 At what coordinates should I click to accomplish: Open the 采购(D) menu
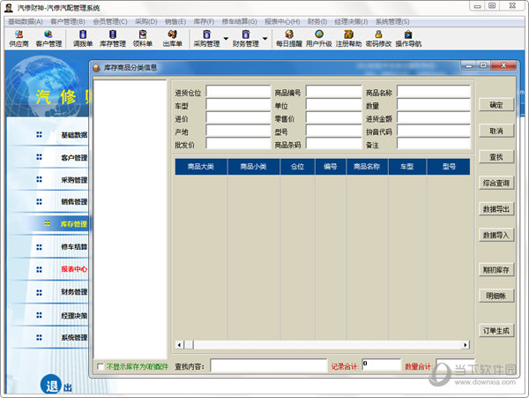tap(146, 21)
